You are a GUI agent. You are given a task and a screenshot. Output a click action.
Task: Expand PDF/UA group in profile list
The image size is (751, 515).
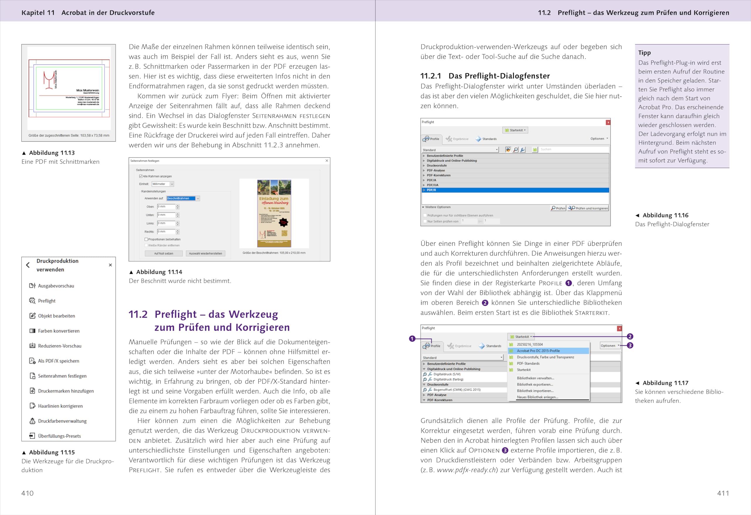(424, 185)
